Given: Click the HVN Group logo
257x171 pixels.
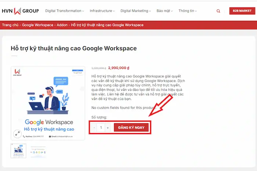Looking at the screenshot, I should [x=20, y=11].
